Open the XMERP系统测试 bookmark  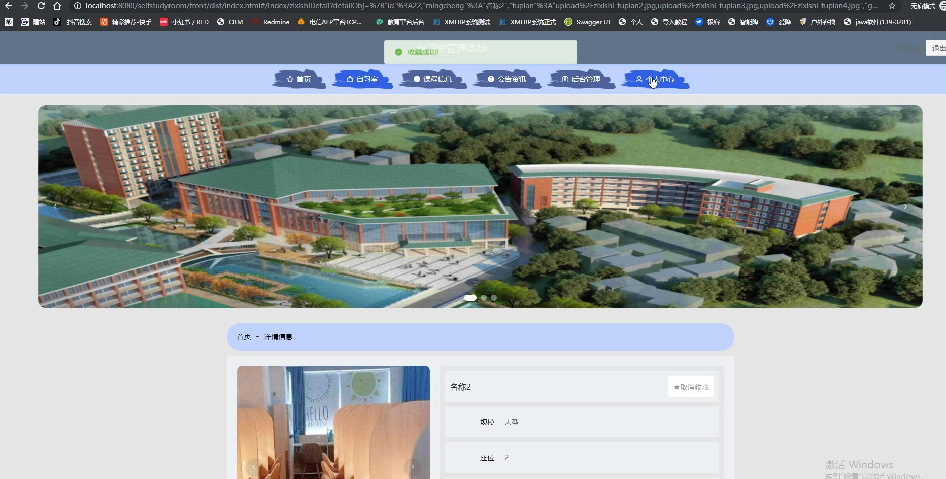pos(461,22)
